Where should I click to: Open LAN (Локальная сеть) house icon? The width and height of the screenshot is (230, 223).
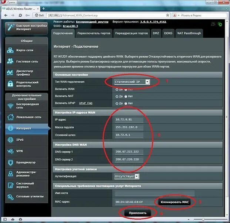10,117
